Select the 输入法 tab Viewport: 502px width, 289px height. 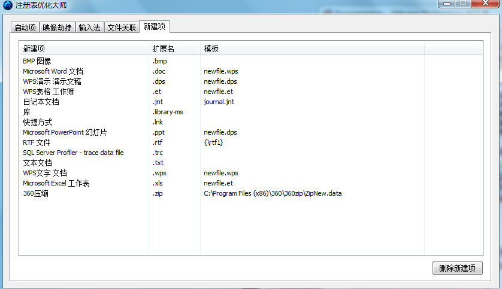89,28
